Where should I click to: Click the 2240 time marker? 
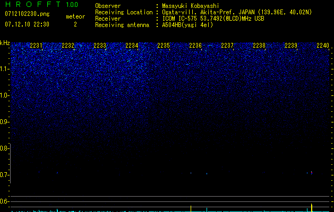pyautogui.click(x=323, y=46)
